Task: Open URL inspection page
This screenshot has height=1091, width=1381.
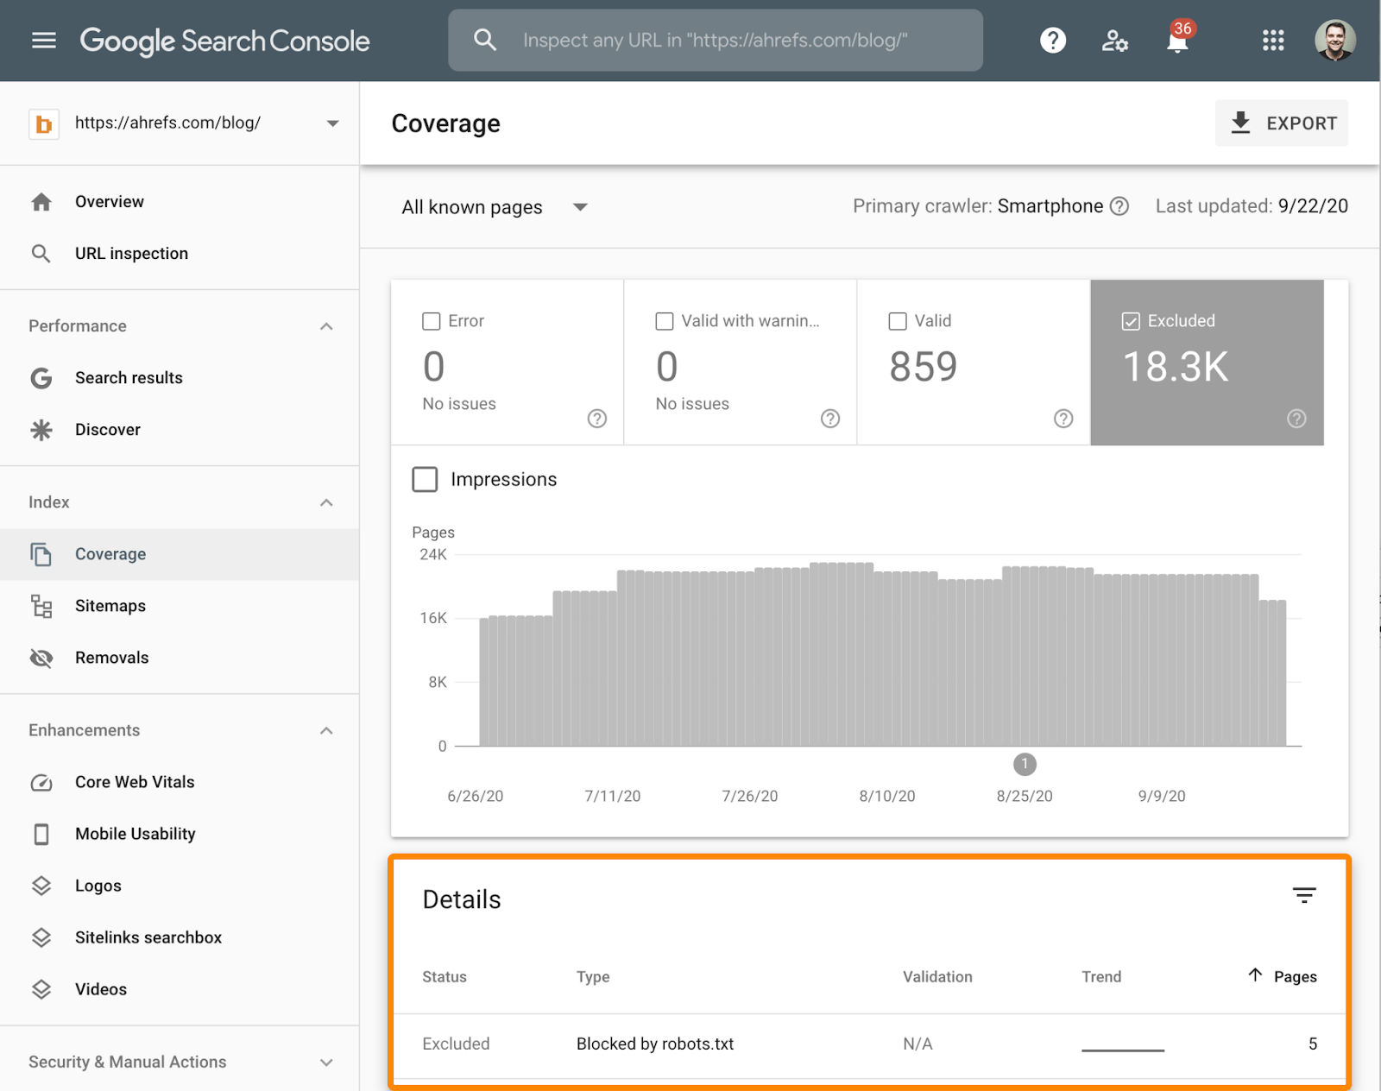Action: click(x=180, y=254)
